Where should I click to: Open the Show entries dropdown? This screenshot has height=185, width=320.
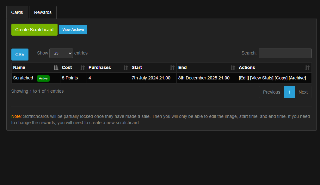coord(61,53)
